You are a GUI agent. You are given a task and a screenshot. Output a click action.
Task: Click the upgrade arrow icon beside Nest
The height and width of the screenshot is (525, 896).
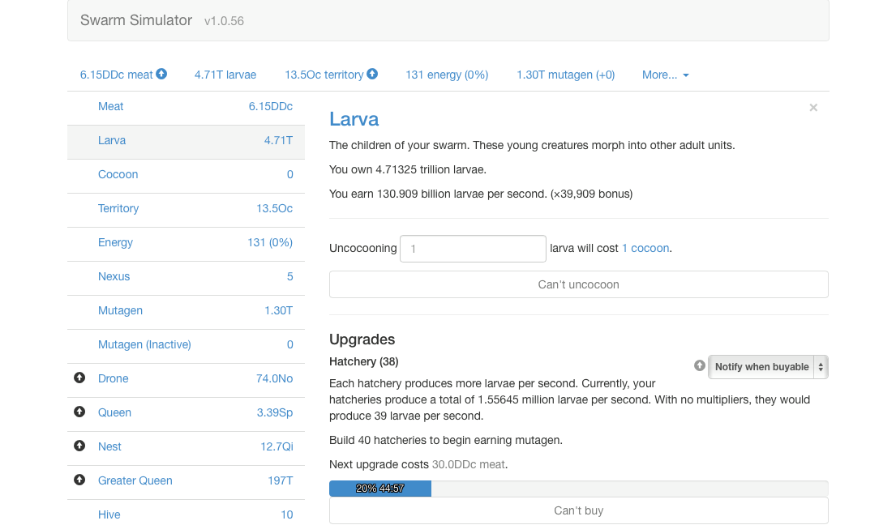point(79,446)
